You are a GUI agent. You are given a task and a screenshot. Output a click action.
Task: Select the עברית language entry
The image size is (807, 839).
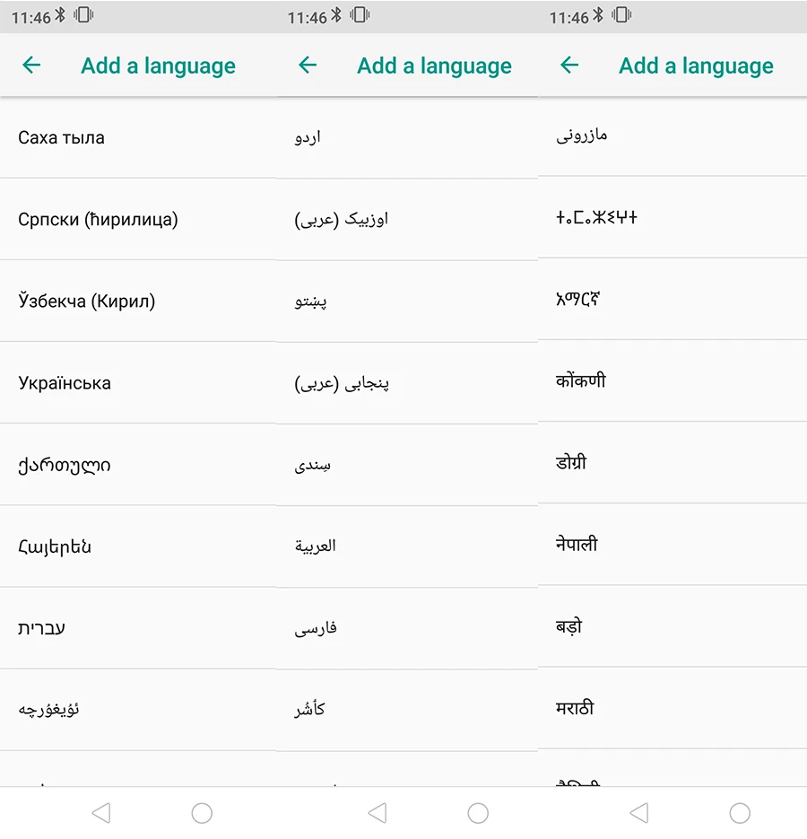click(138, 627)
